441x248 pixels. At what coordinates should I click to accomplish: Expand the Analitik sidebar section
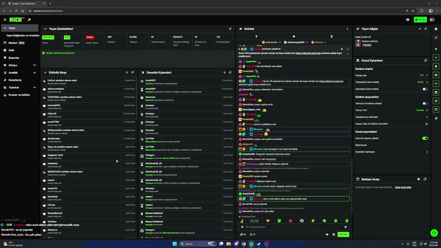(x=34, y=73)
